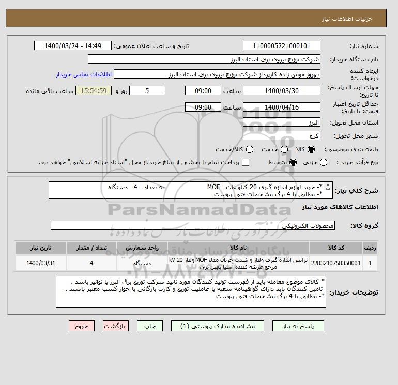Click the quantity cell showing 4
Viewport: 398px width, 385px height.
pyautogui.click(x=91, y=263)
